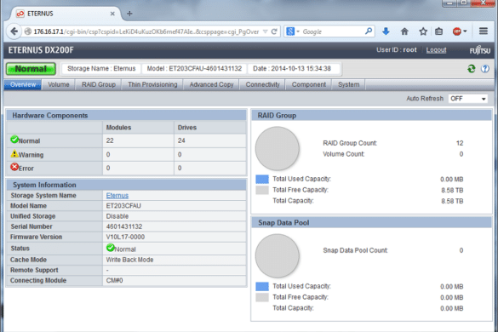Click the RAID Group Total Capacity 8.58 TB value
Screen dimensions: 498x332
452,201
